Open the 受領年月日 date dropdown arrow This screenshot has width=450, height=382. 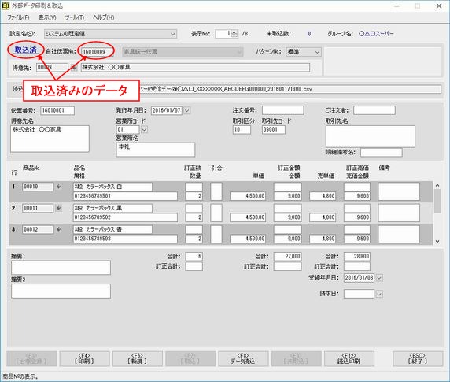click(379, 278)
